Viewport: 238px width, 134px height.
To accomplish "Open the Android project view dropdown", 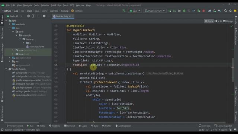I will click(x=15, y=16).
